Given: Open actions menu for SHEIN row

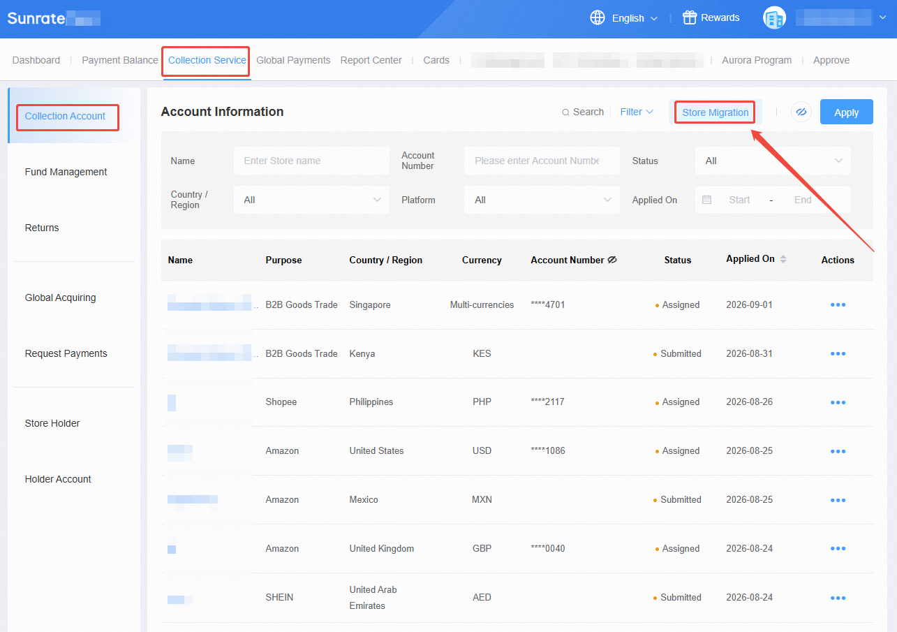Looking at the screenshot, I should tap(838, 598).
